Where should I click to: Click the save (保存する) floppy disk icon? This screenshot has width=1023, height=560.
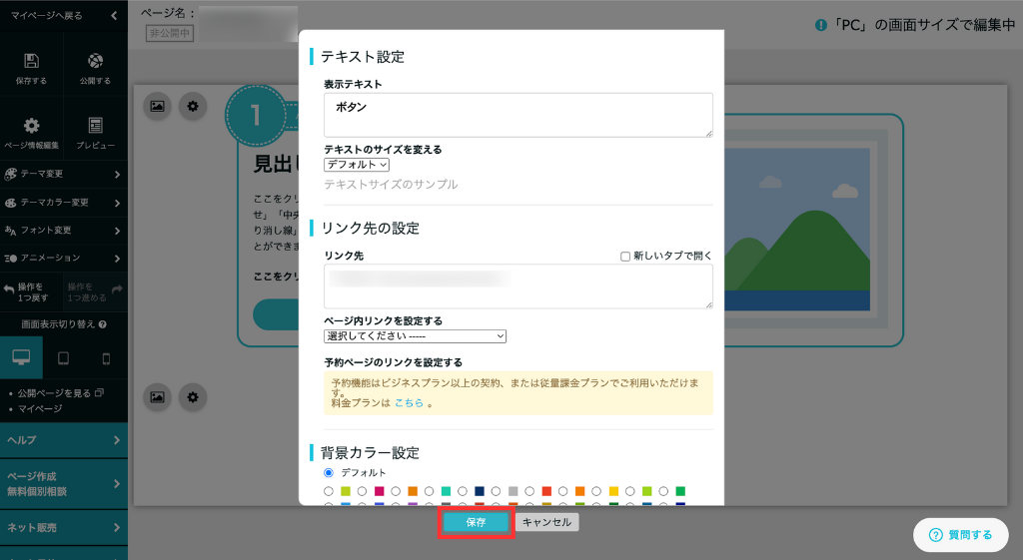tap(31, 62)
